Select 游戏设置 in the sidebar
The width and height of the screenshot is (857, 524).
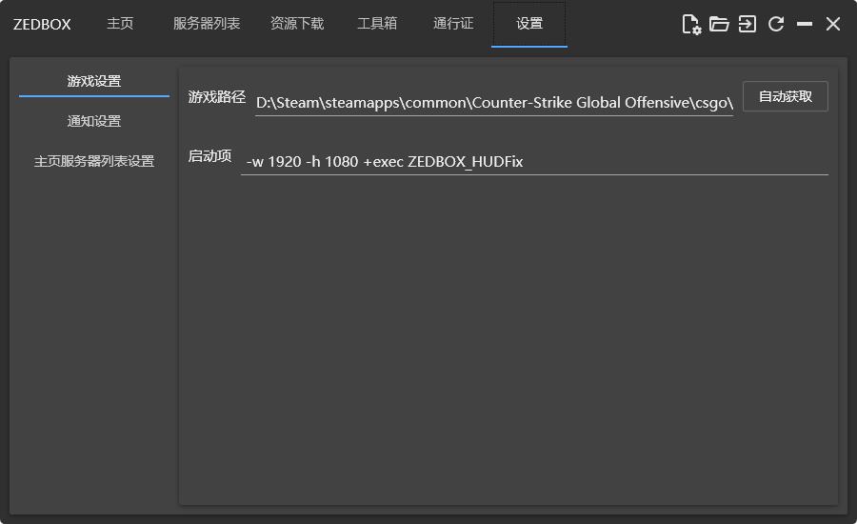click(94, 82)
